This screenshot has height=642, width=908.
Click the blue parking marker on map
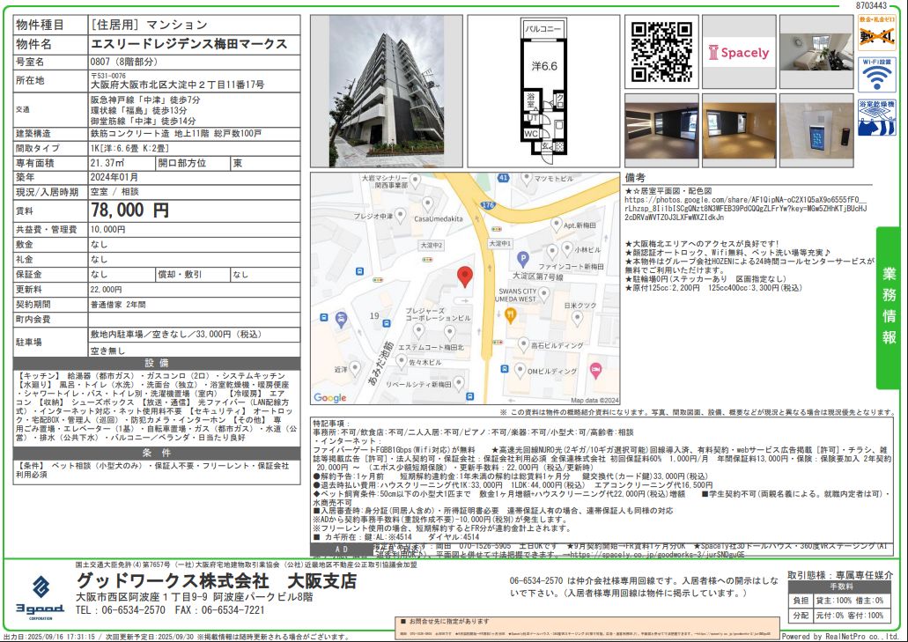[x=521, y=260]
